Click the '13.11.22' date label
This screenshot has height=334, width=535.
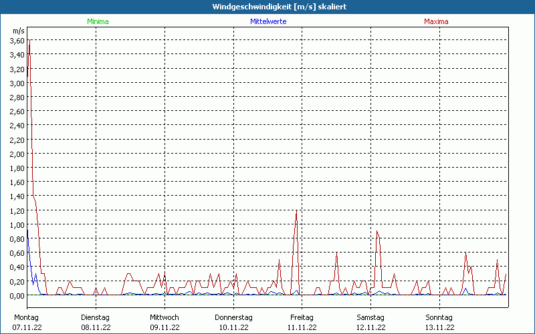[440, 327]
